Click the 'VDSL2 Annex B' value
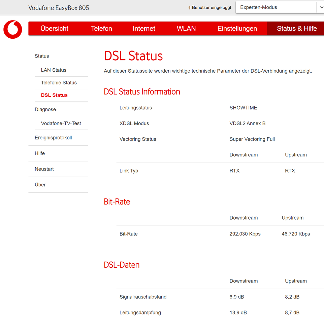Viewport: 324px width, 336px height. pos(248,123)
